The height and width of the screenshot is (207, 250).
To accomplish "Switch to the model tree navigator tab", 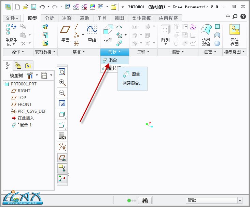I will 8,66.
